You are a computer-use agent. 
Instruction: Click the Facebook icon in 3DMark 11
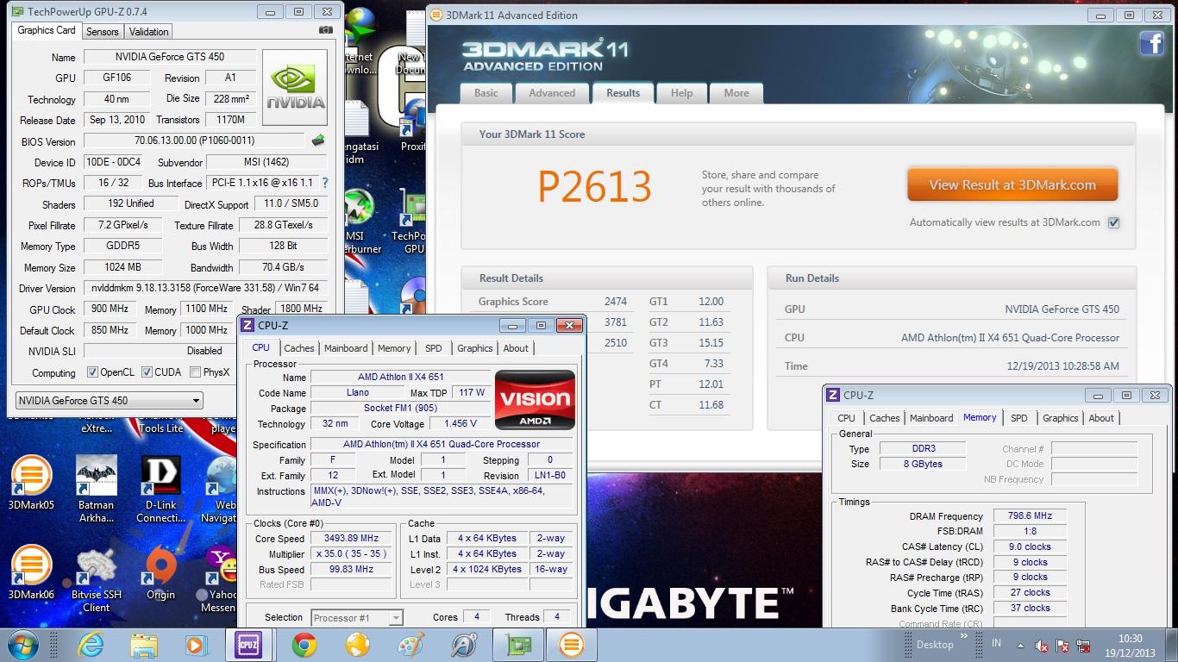click(x=1151, y=43)
